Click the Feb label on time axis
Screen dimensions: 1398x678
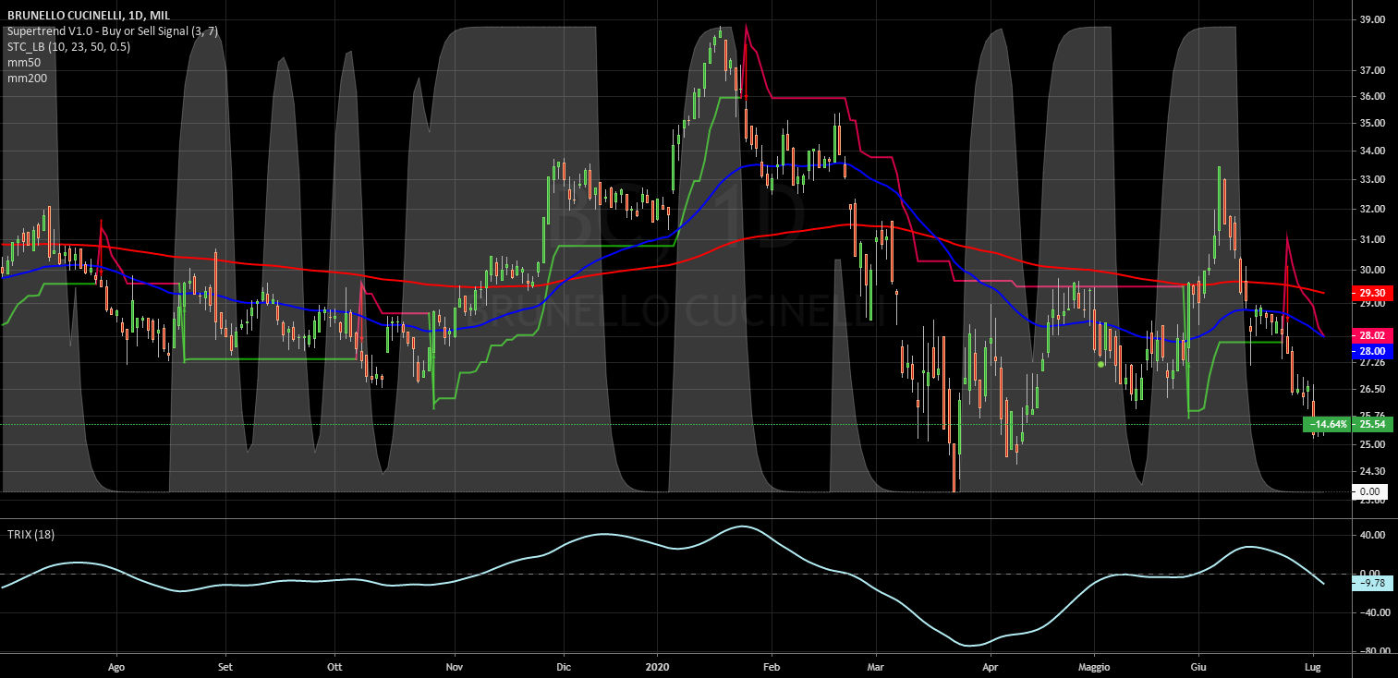tap(772, 666)
